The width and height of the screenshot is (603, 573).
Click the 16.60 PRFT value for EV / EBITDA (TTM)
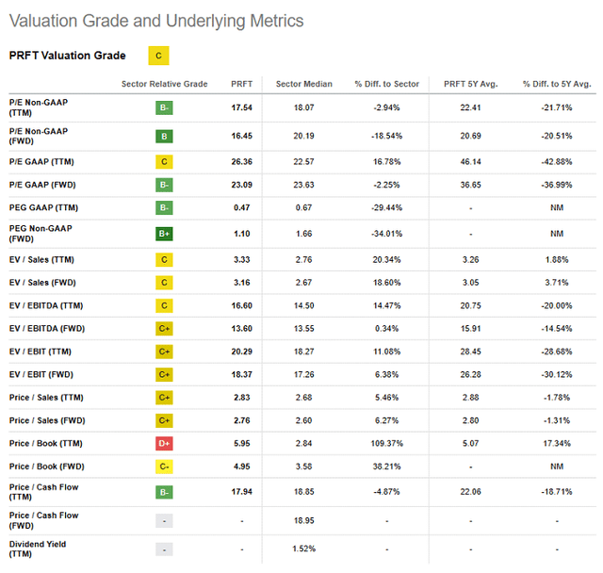pos(242,305)
